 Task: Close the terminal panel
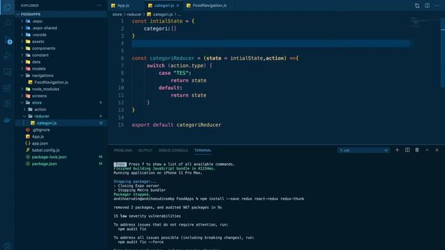click(x=437, y=150)
